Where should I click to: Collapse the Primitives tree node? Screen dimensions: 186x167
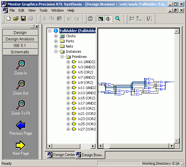[x=62, y=57]
